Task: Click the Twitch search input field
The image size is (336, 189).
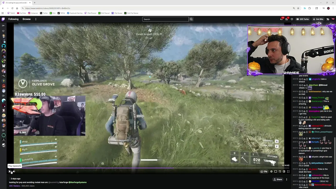Action: (165, 19)
